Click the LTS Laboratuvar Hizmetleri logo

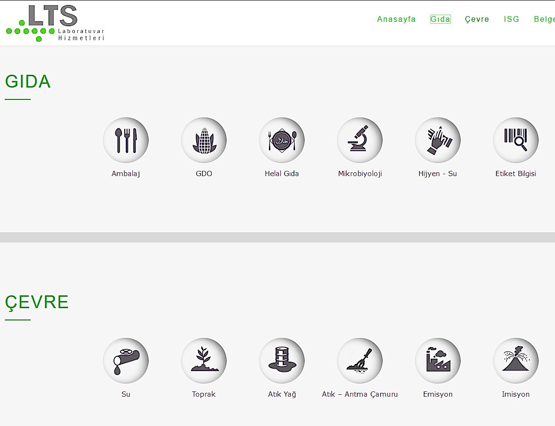coord(55,23)
